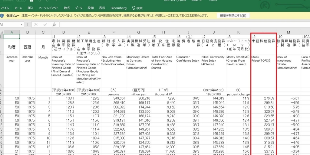The width and height of the screenshot is (310, 155).
Task: Select the calendar year cell showing 1976
Action: coord(28,151)
